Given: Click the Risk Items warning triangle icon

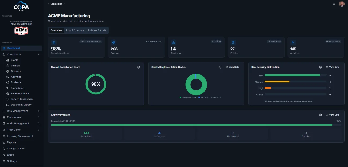Looking at the screenshot, I should coord(173,42).
